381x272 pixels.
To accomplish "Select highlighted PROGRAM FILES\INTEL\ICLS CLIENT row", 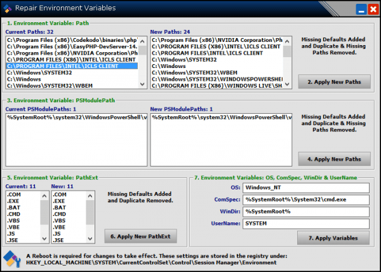I will pyautogui.click(x=72, y=66).
